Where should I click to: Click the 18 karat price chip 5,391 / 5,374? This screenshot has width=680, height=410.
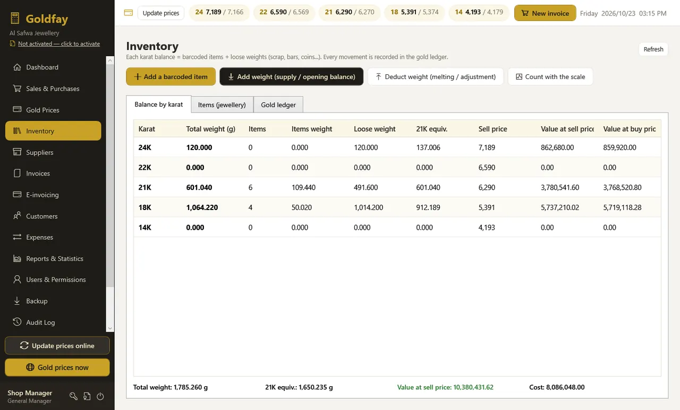point(414,12)
